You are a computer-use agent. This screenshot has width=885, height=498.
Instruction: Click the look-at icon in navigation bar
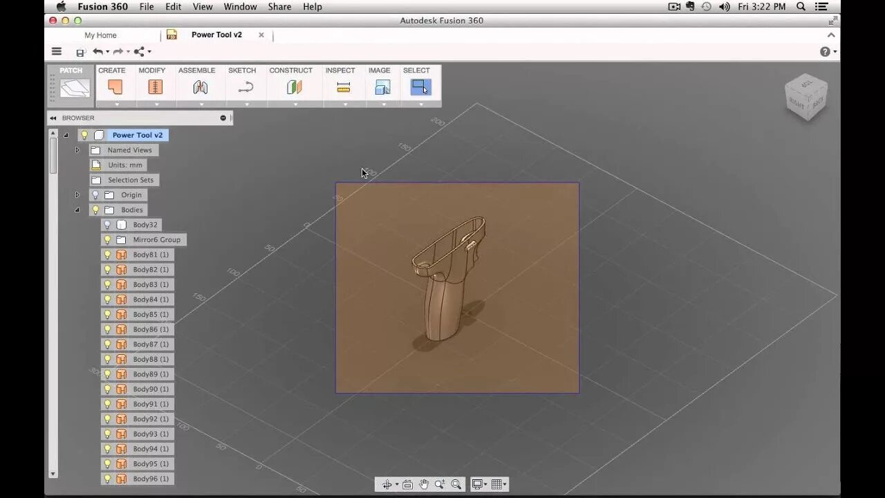pos(407,485)
